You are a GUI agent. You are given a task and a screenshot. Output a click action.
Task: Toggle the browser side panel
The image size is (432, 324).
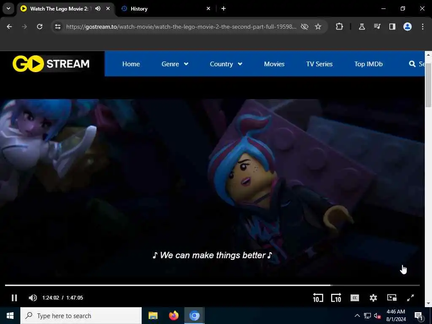click(392, 27)
